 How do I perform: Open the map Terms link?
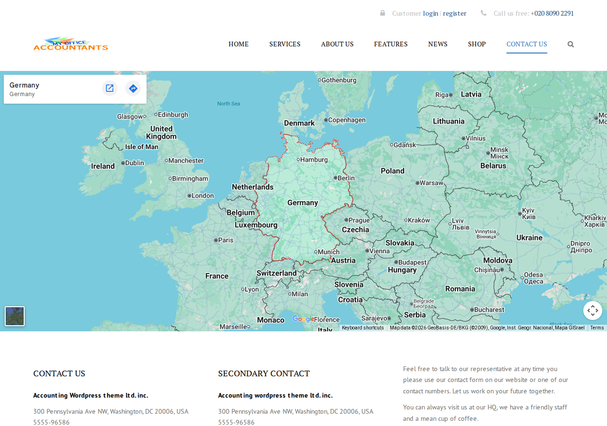[x=597, y=328]
